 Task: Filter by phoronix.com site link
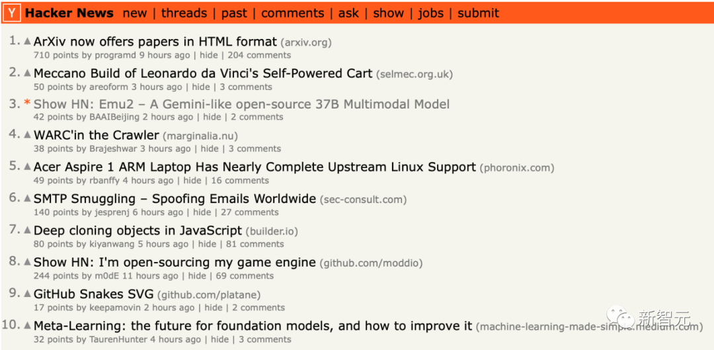(x=517, y=168)
